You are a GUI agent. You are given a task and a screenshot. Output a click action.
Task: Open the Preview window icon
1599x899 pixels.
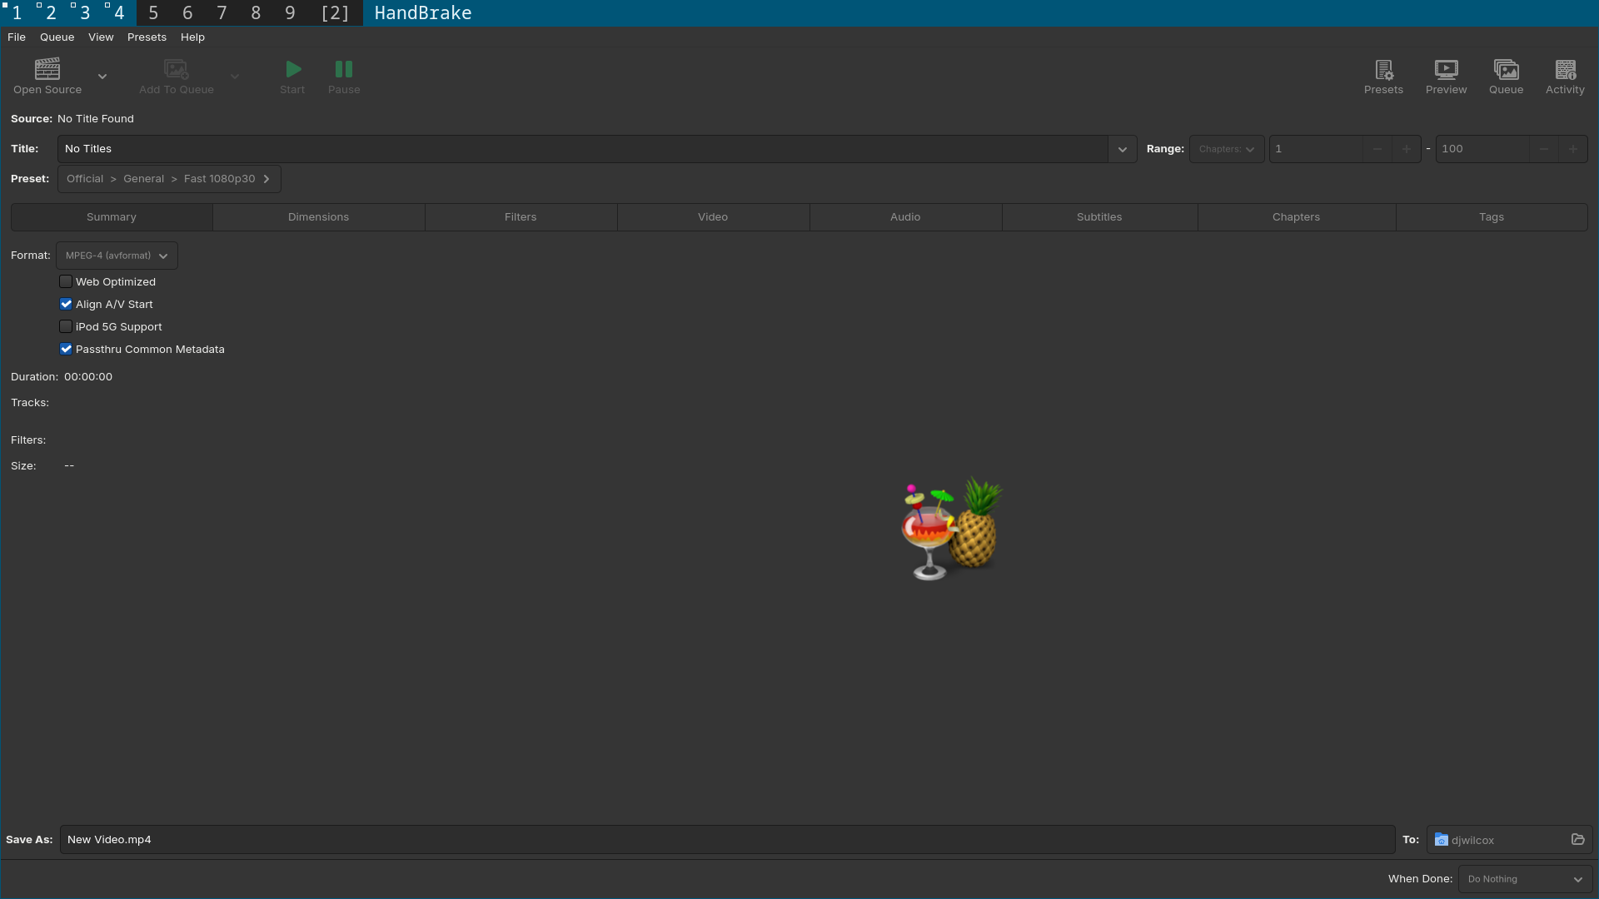[x=1447, y=69]
